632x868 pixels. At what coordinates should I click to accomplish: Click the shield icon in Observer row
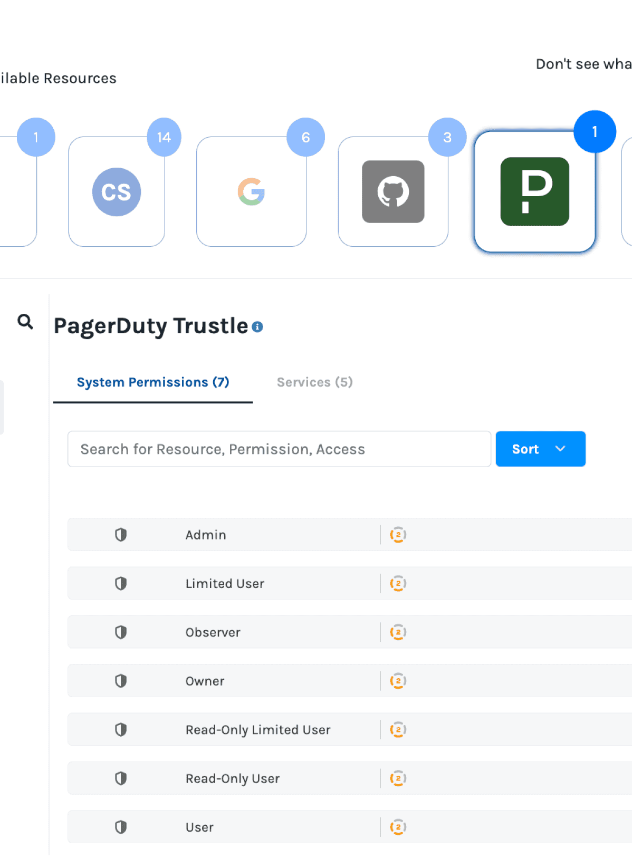click(121, 632)
